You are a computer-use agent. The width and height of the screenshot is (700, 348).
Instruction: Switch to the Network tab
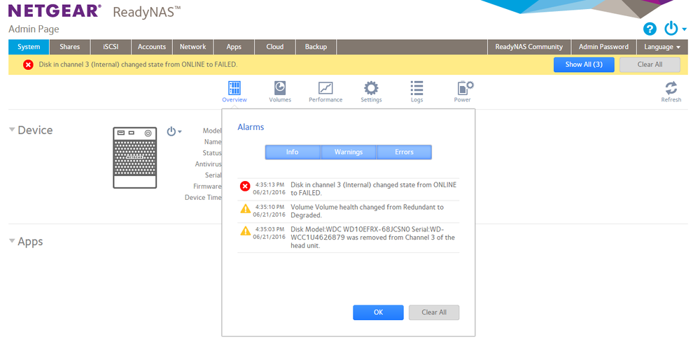pyautogui.click(x=193, y=47)
